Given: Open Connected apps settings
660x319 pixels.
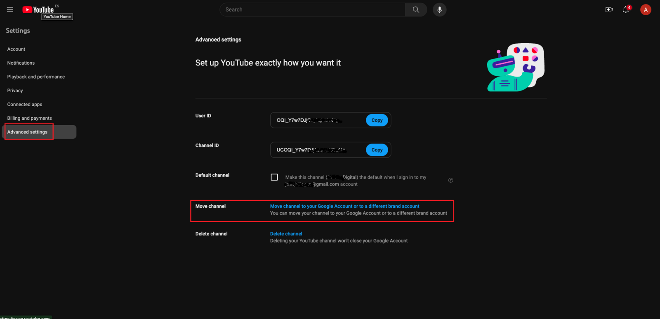Looking at the screenshot, I should tap(25, 105).
